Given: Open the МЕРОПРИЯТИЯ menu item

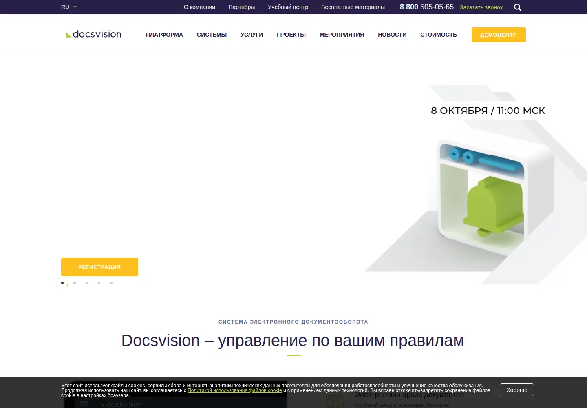Looking at the screenshot, I should tap(342, 35).
